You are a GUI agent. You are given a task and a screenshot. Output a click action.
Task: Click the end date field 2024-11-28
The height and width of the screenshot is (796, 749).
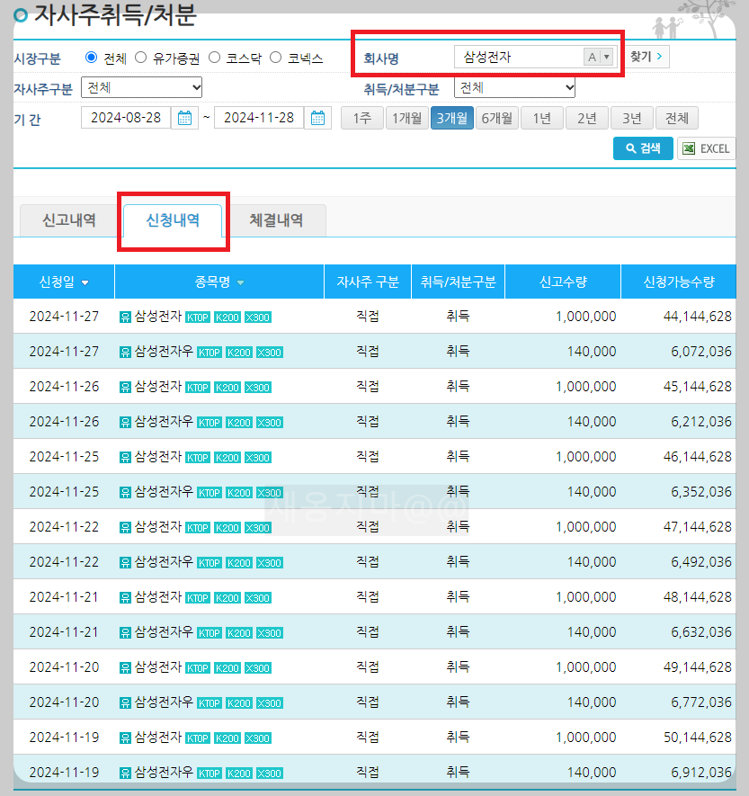[x=259, y=119]
